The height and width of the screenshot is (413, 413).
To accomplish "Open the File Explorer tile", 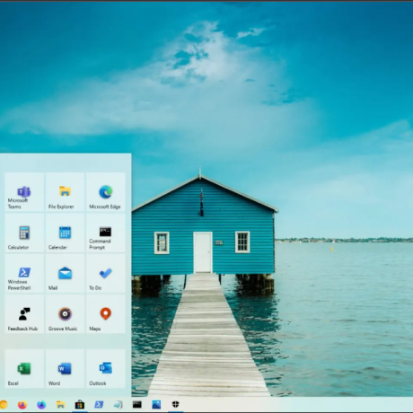I will (x=65, y=192).
